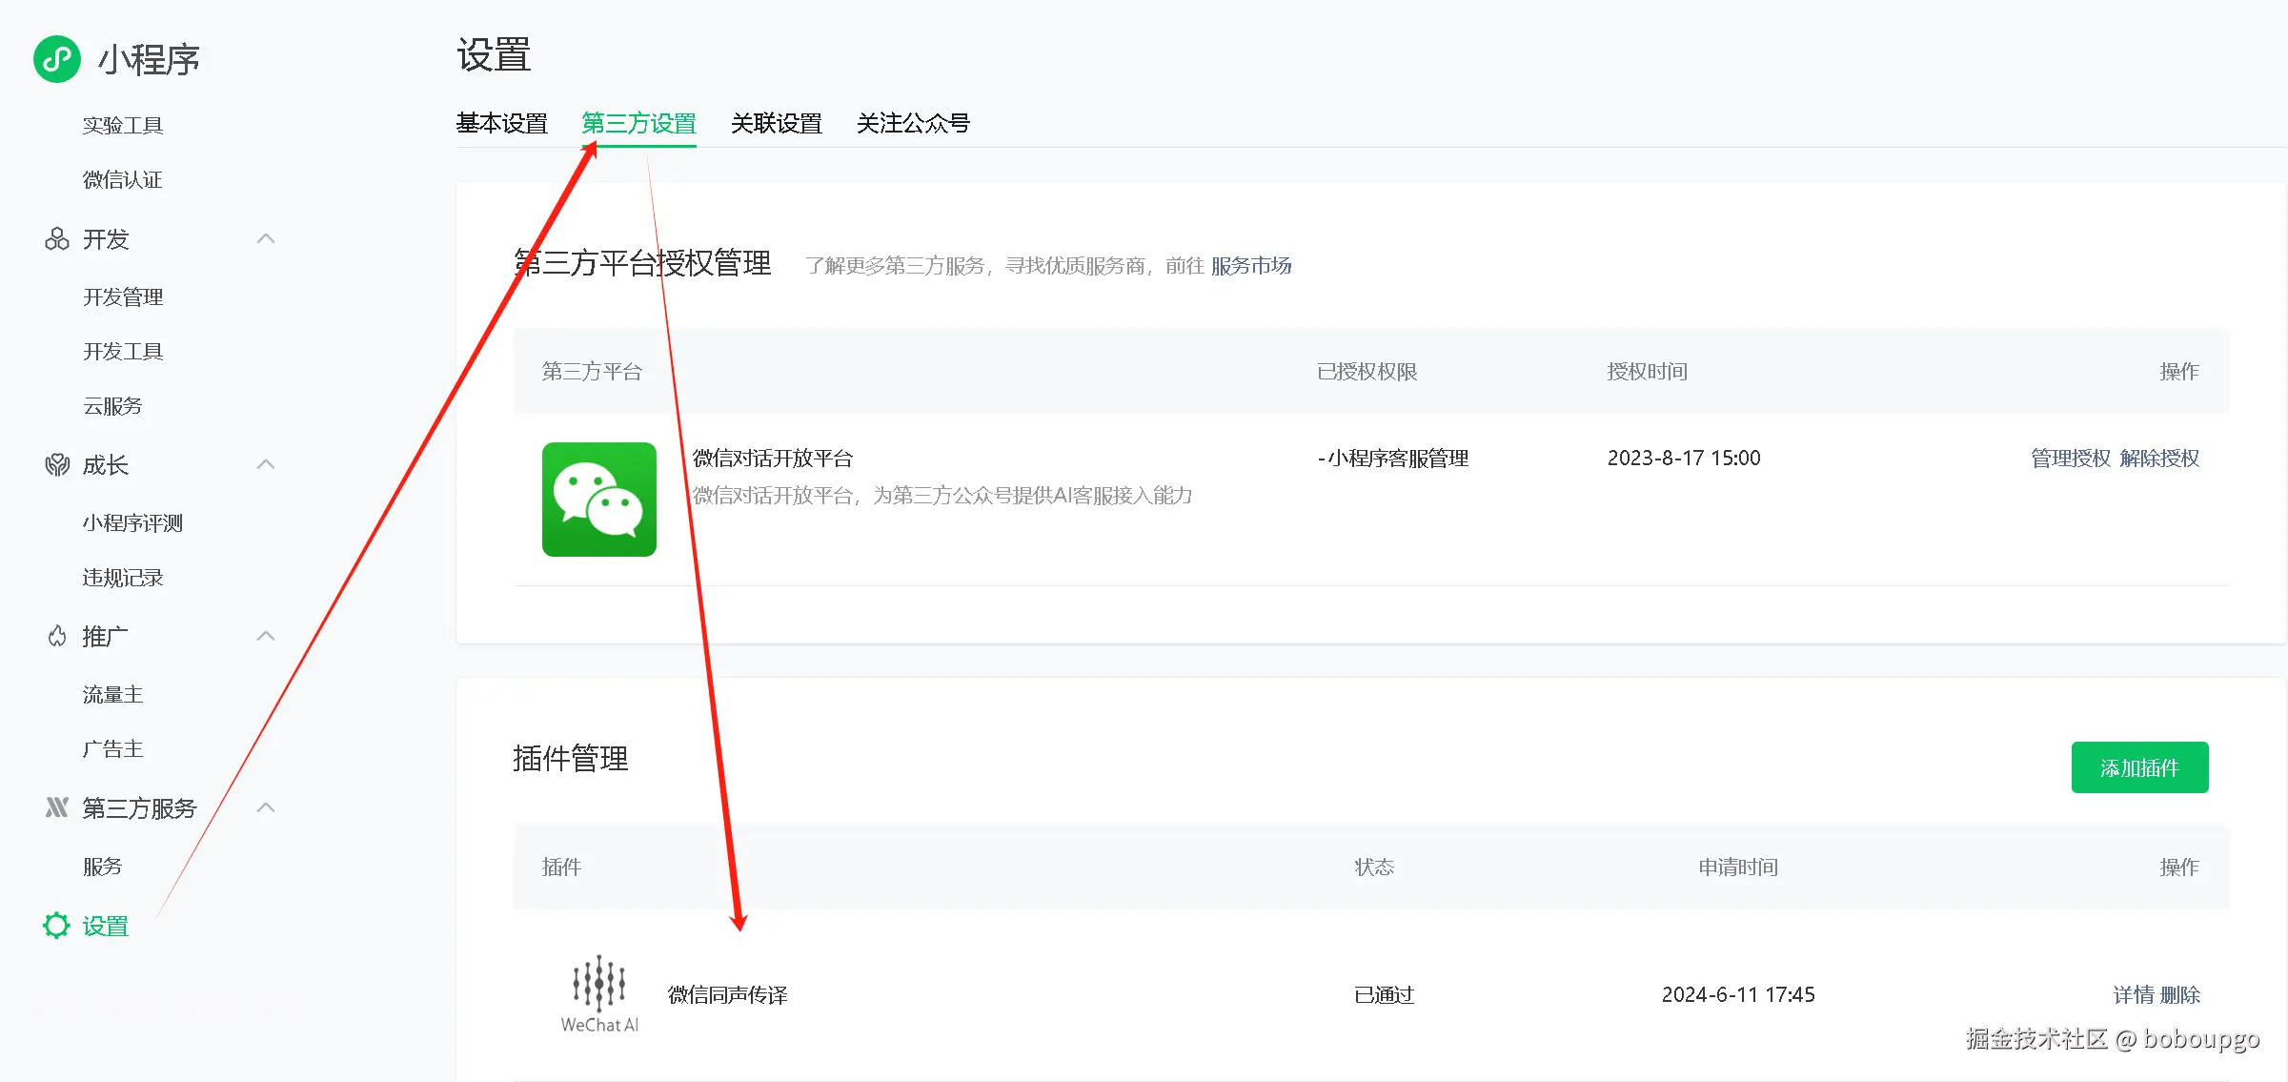Screen dimensions: 2288x1082
Task: Collapse the 第三方服务 sidebar section
Action: click(x=266, y=807)
